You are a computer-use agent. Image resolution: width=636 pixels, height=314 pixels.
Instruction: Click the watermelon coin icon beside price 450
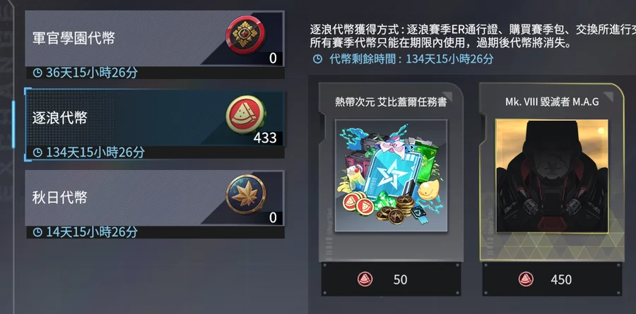(526, 279)
